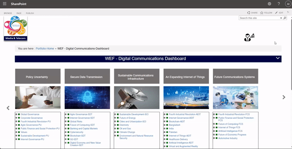This screenshot has width=292, height=149.
Task: Open the Automotive Industry link
Action: tap(228, 138)
